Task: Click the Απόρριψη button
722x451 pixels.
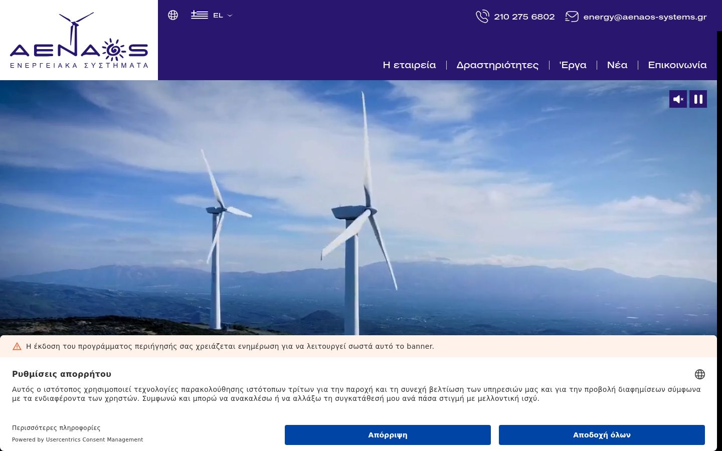Action: pyautogui.click(x=388, y=435)
